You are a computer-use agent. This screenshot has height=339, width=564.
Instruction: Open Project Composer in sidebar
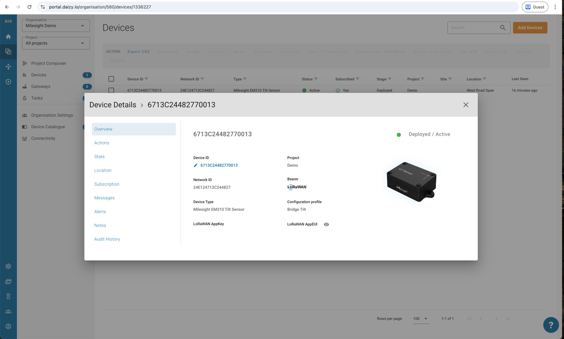click(48, 64)
